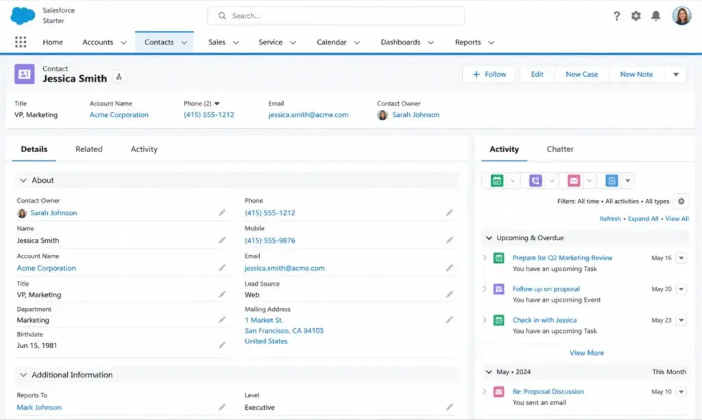
Task: View contact hierarchy icon beside Jessica Smith
Action: click(119, 77)
